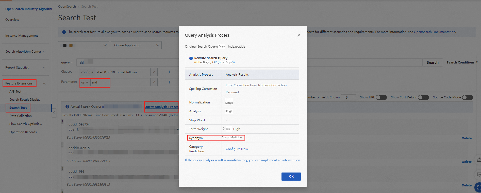Turn on Source Code Mode toggle
Screen dimensions: 481x193
pyautogui.click(x=467, y=97)
